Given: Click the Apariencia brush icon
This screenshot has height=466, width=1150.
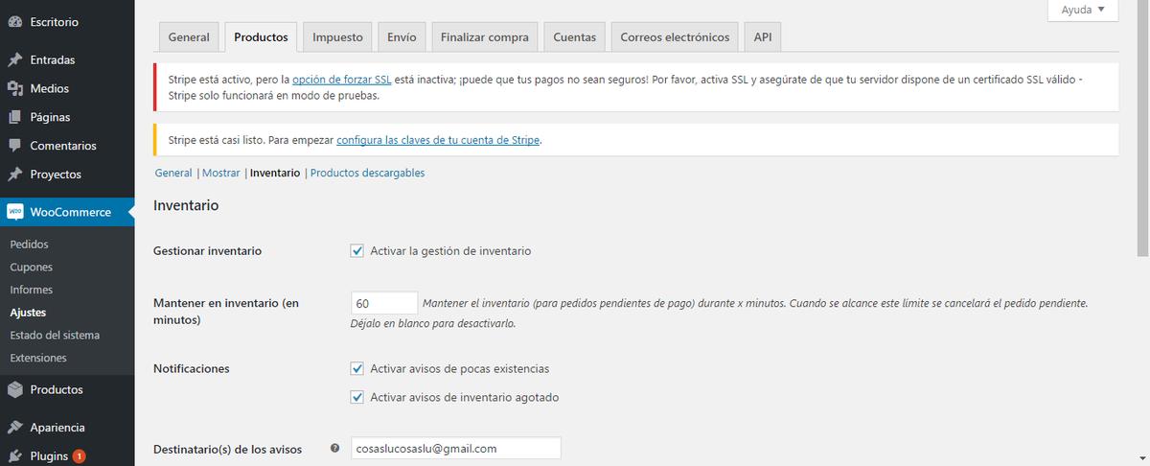Looking at the screenshot, I should 14,428.
